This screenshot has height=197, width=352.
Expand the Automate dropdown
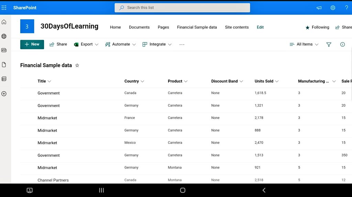coord(120,44)
